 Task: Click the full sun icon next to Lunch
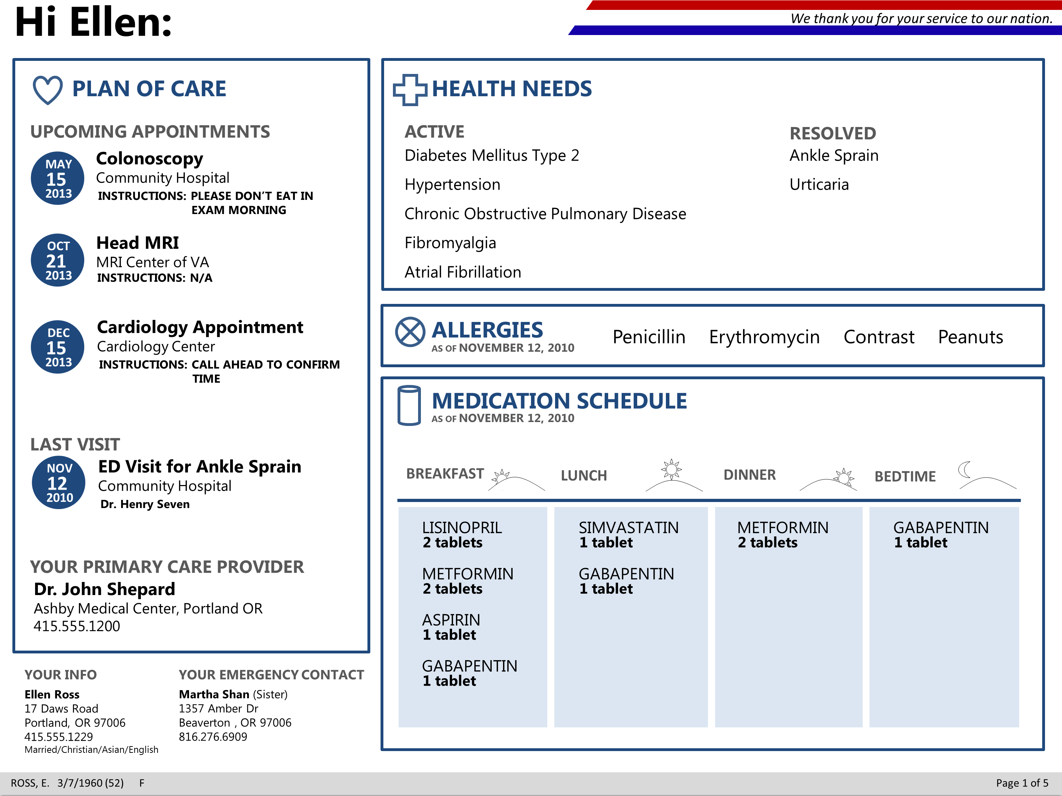point(672,469)
